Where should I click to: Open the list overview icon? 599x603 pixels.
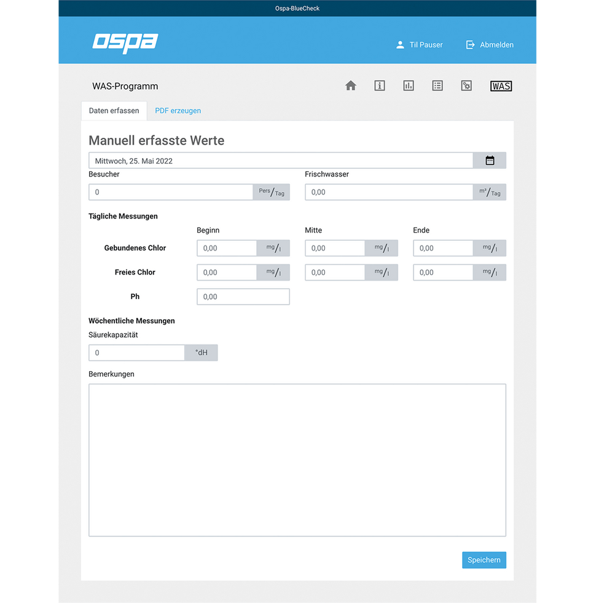pos(437,86)
